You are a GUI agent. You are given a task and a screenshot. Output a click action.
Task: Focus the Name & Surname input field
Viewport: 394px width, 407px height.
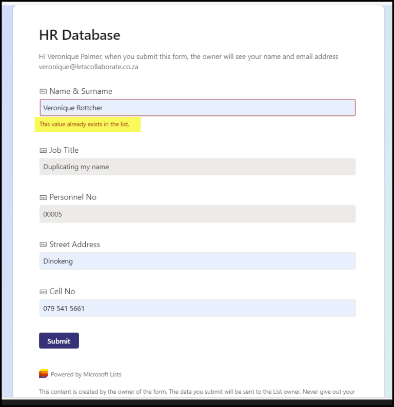(198, 108)
